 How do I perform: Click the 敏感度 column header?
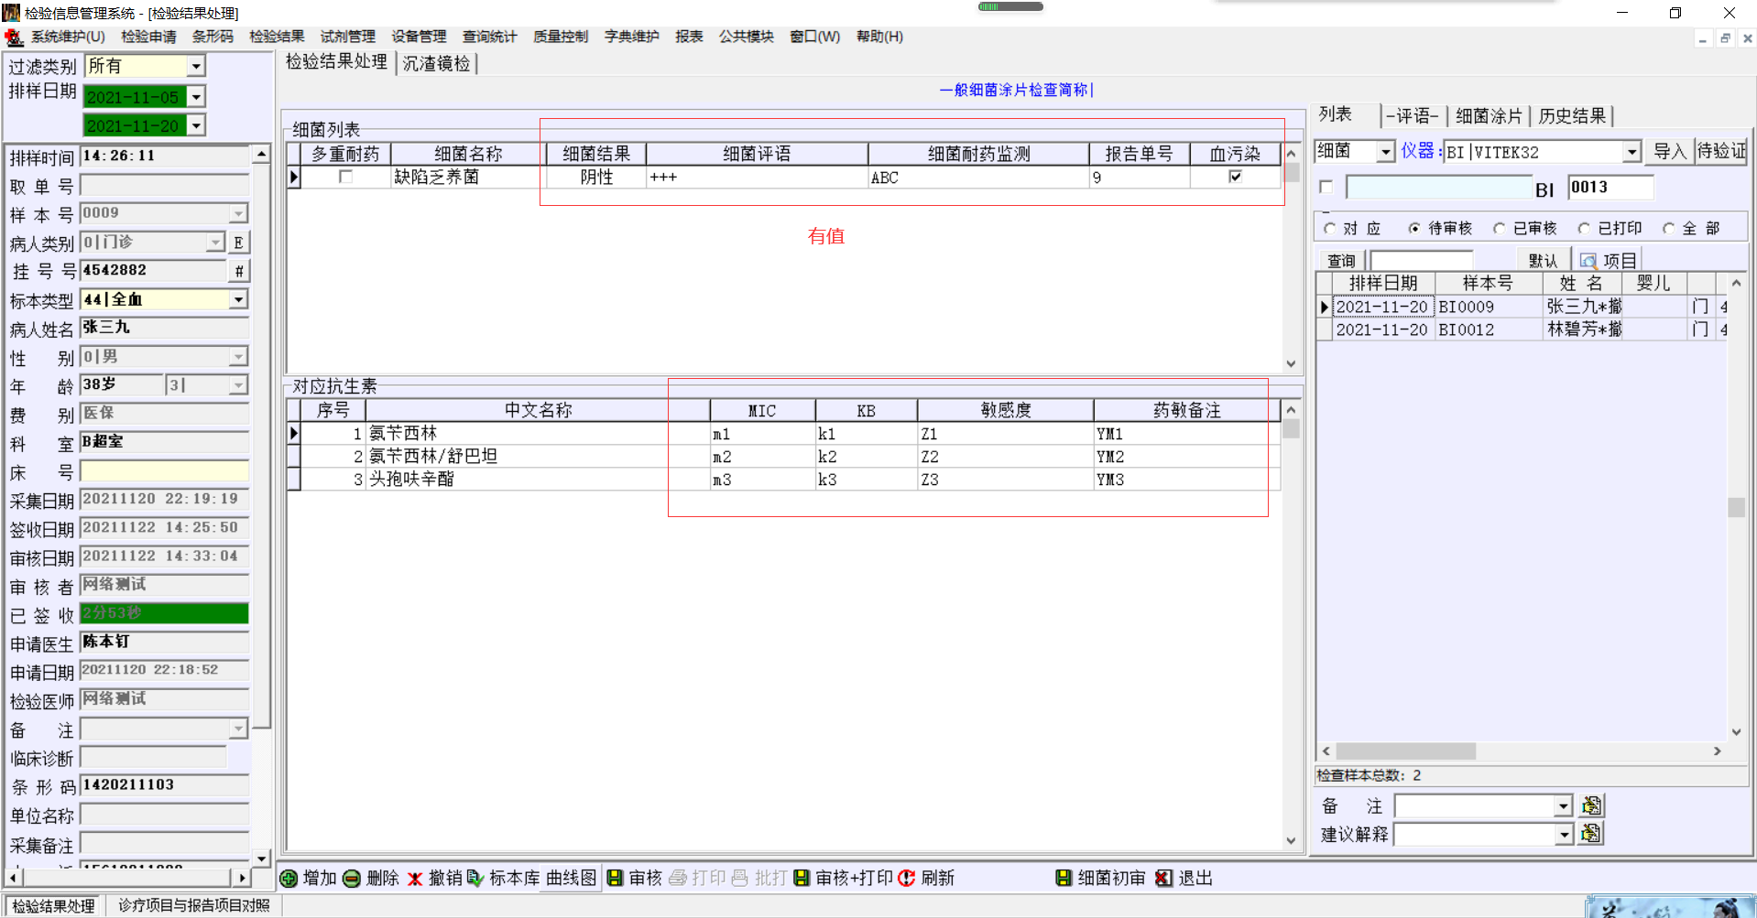pyautogui.click(x=1006, y=410)
